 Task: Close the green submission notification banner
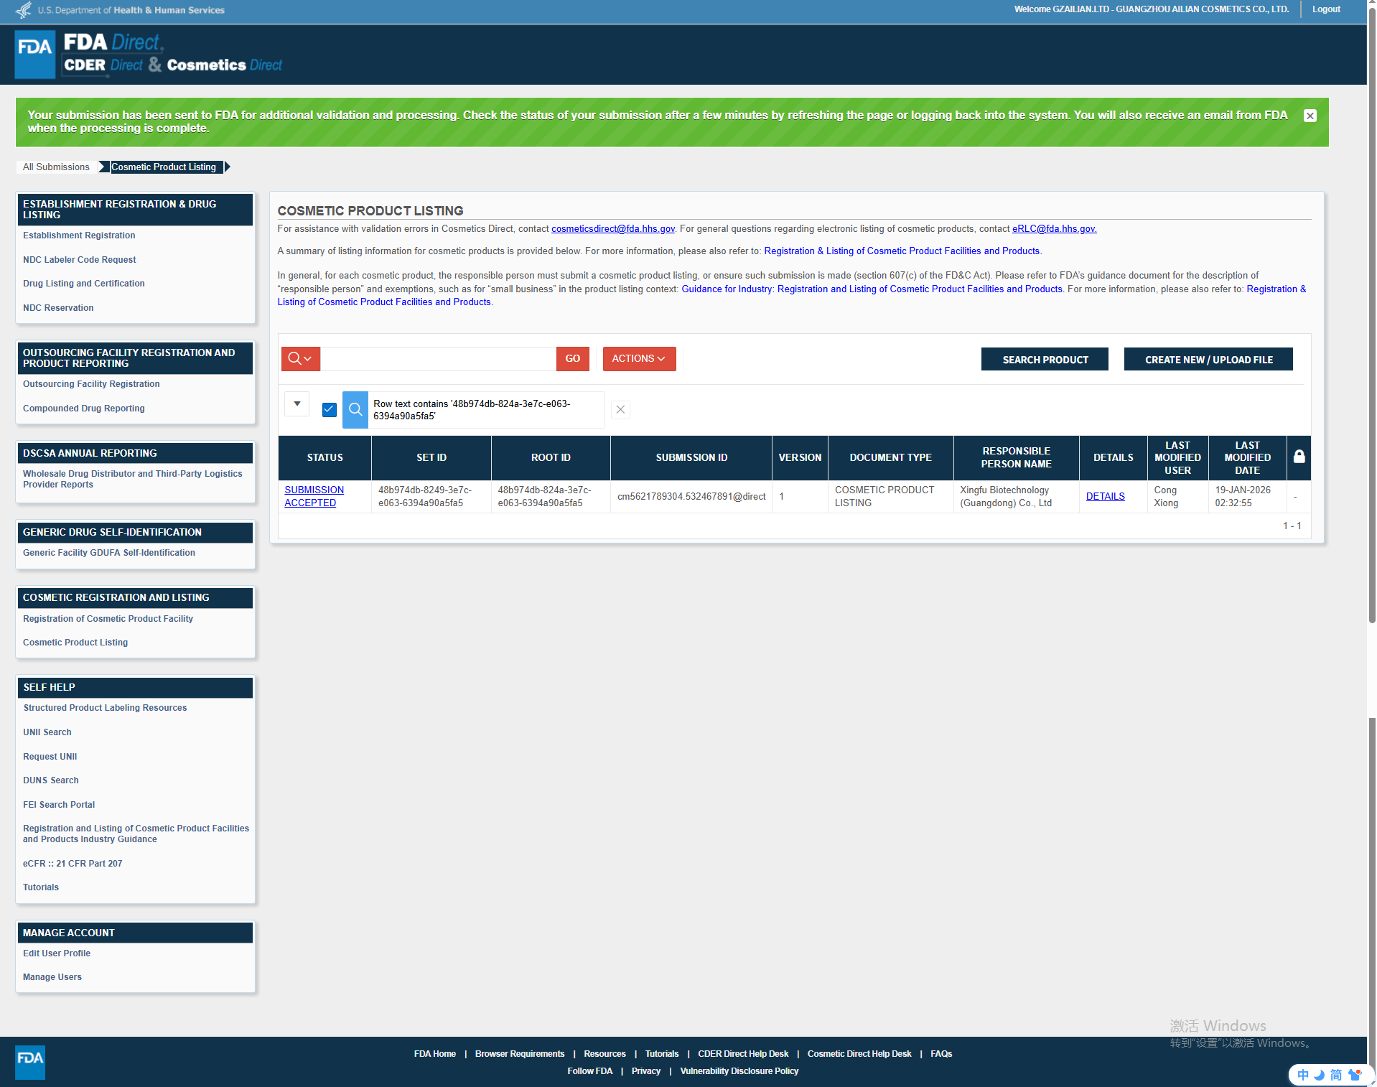1310,116
